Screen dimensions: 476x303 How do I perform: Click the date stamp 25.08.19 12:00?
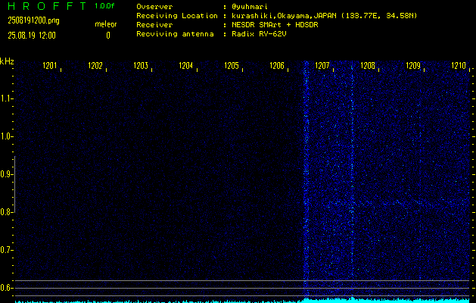(x=32, y=36)
